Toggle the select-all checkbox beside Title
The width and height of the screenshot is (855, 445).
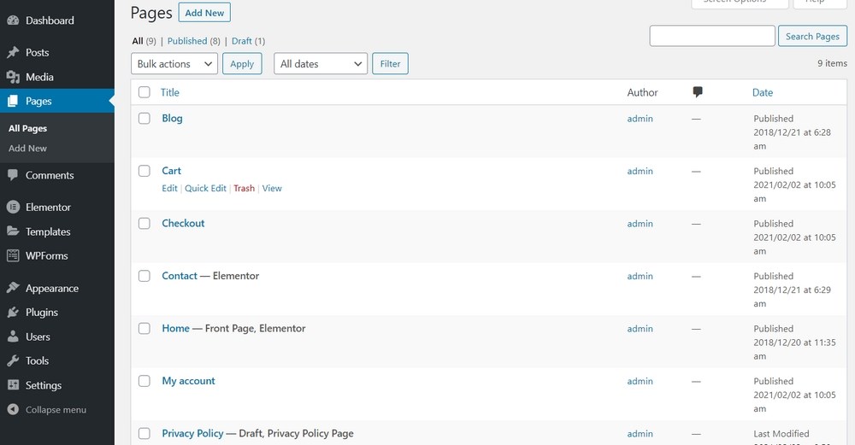click(144, 92)
